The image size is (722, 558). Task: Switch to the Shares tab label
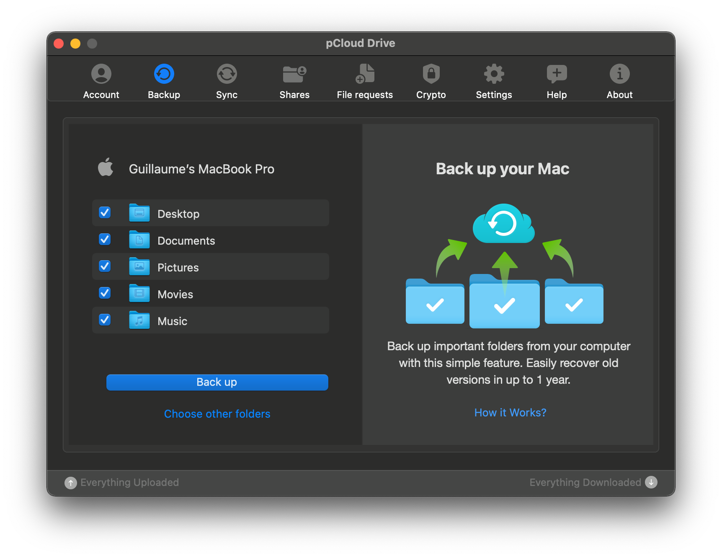294,95
